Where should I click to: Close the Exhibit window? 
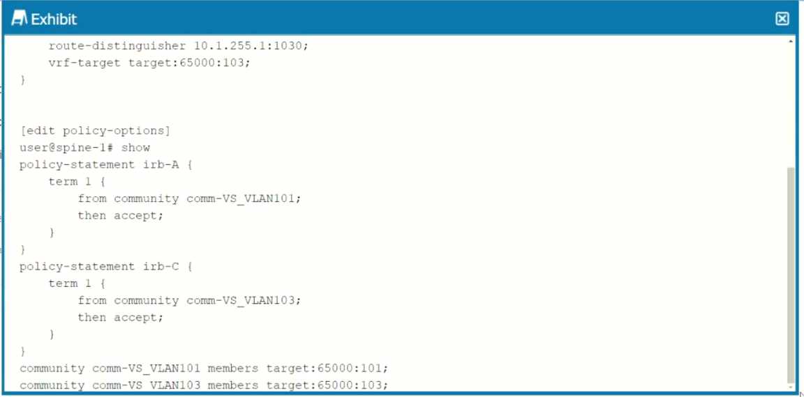[782, 19]
